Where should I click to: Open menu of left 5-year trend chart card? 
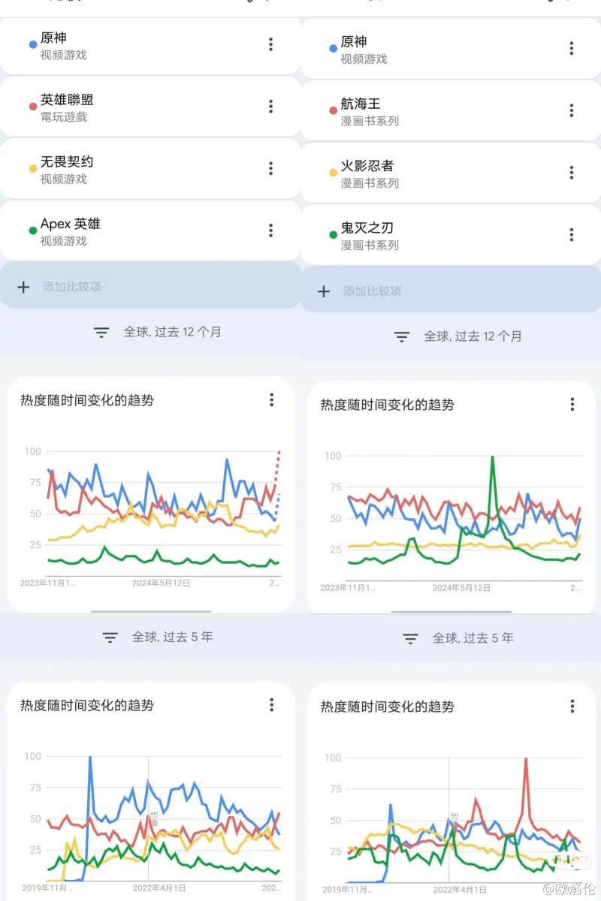coord(272,705)
